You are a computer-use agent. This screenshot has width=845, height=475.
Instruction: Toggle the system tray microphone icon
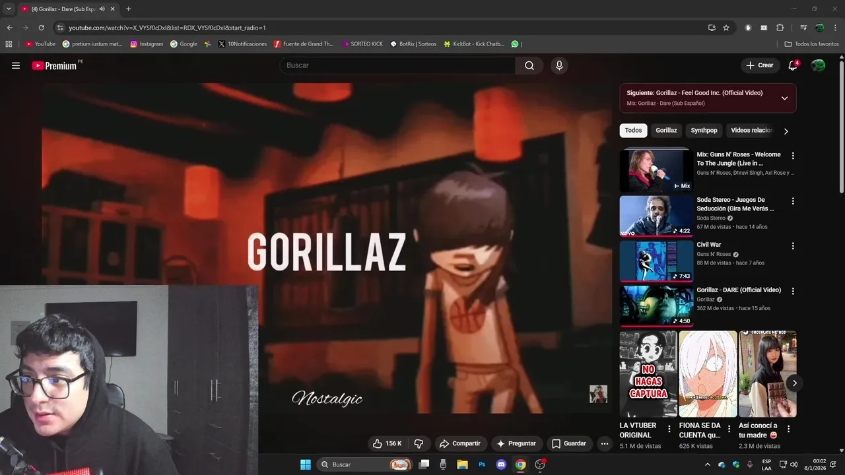click(x=750, y=464)
